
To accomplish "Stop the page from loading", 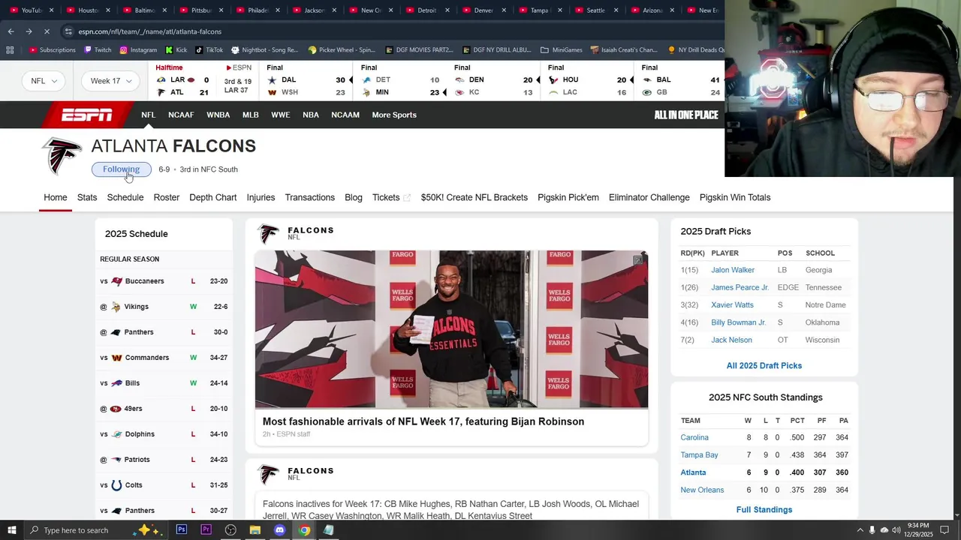I will pyautogui.click(x=47, y=31).
